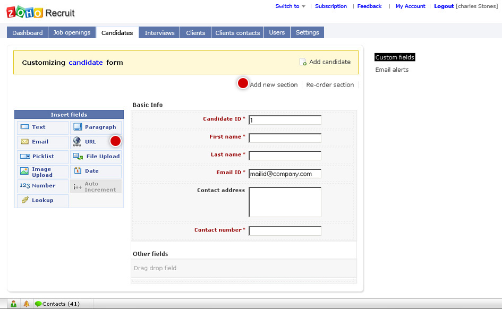Click the Date field label
502x309 pixels.
coord(91,171)
